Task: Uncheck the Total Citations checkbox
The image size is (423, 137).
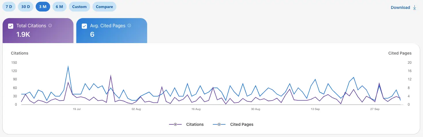Action: [11, 26]
